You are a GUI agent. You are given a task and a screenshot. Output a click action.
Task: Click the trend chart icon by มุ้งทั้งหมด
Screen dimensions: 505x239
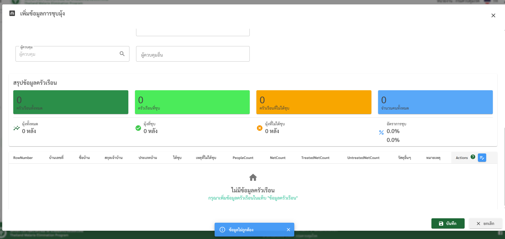tap(17, 128)
